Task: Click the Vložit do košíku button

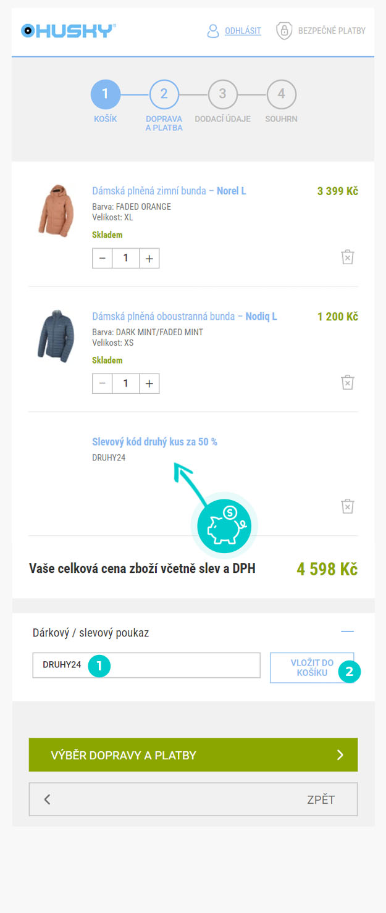Action: 312,667
